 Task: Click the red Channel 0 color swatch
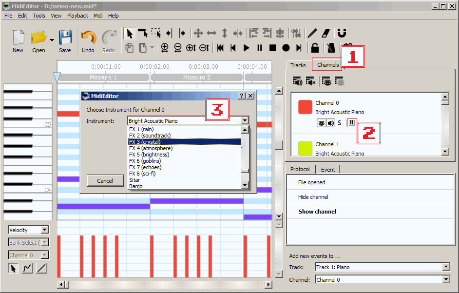(305, 107)
